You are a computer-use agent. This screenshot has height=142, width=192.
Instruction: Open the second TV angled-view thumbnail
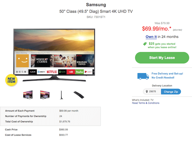point(45,95)
